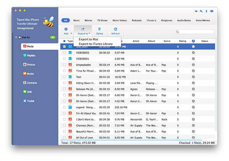Check the Sitting Down H... row checkbox
The height and width of the screenshot is (161, 229).
(64, 83)
